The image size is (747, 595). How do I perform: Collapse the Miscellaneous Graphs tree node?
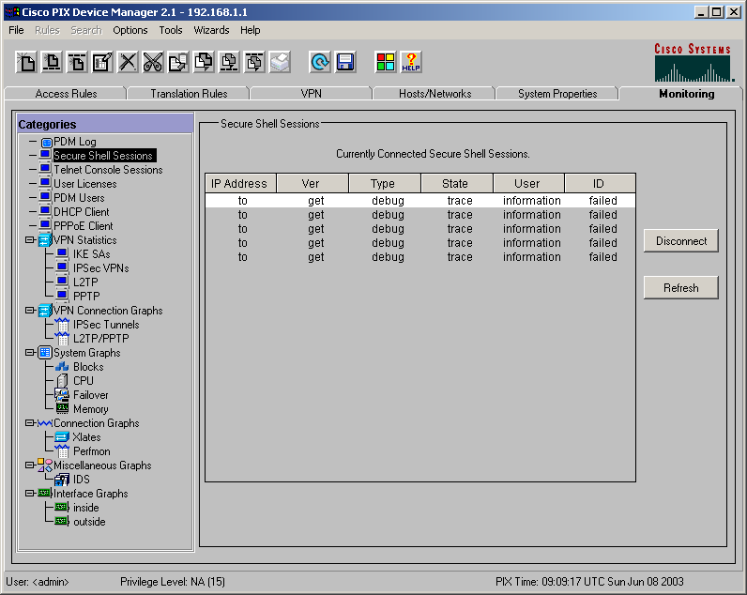[x=29, y=465]
